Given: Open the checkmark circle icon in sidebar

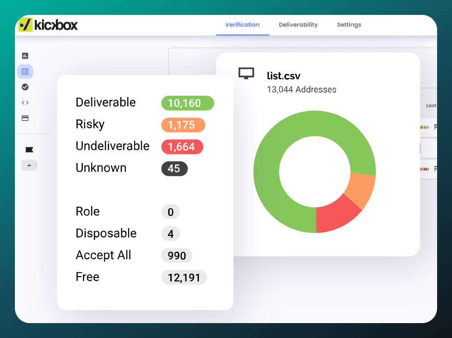Looking at the screenshot, I should [25, 87].
